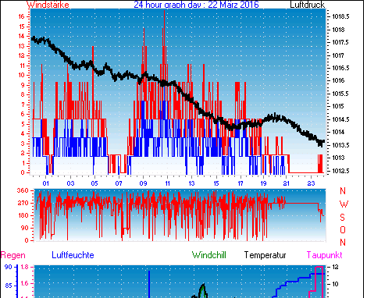367x298 pixels.
Task: Click the 'Luftdruck' axis title
Action: point(307,5)
